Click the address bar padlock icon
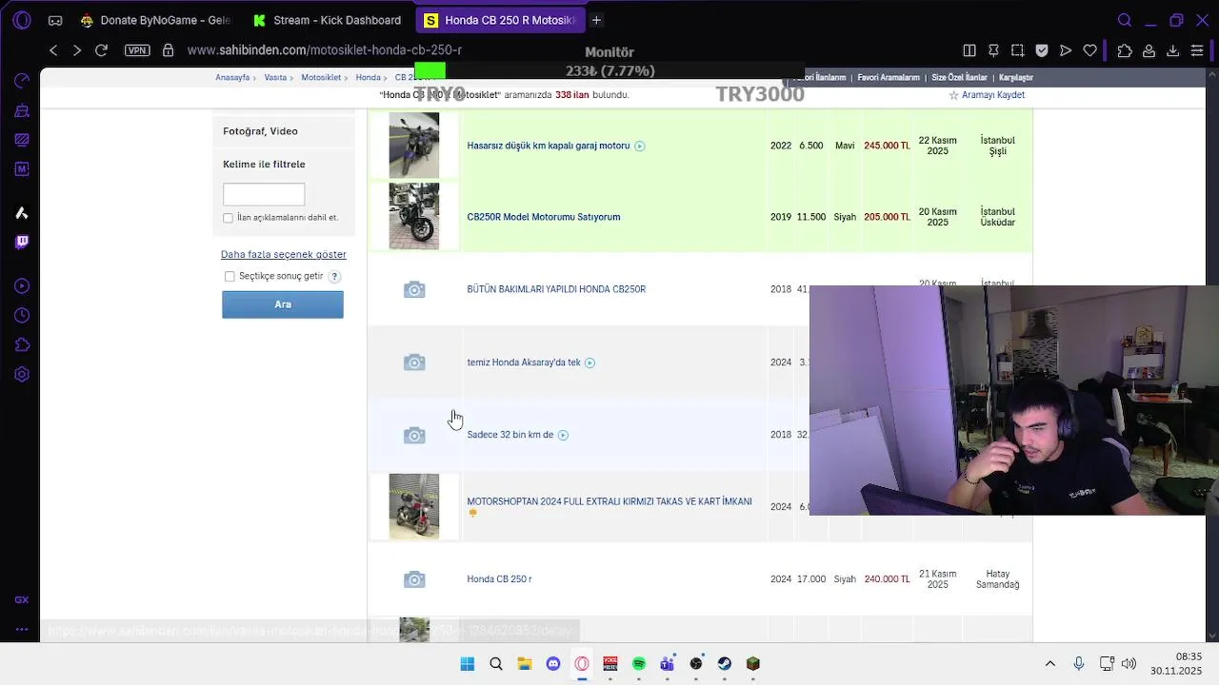Image resolution: width=1219 pixels, height=685 pixels. coord(169,50)
